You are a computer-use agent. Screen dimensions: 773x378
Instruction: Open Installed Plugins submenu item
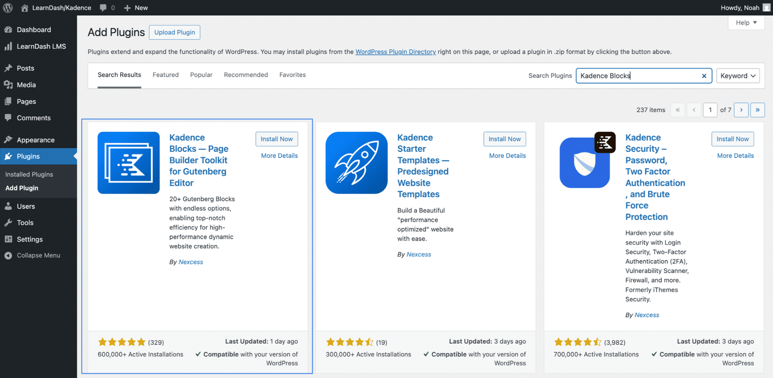pyautogui.click(x=29, y=174)
